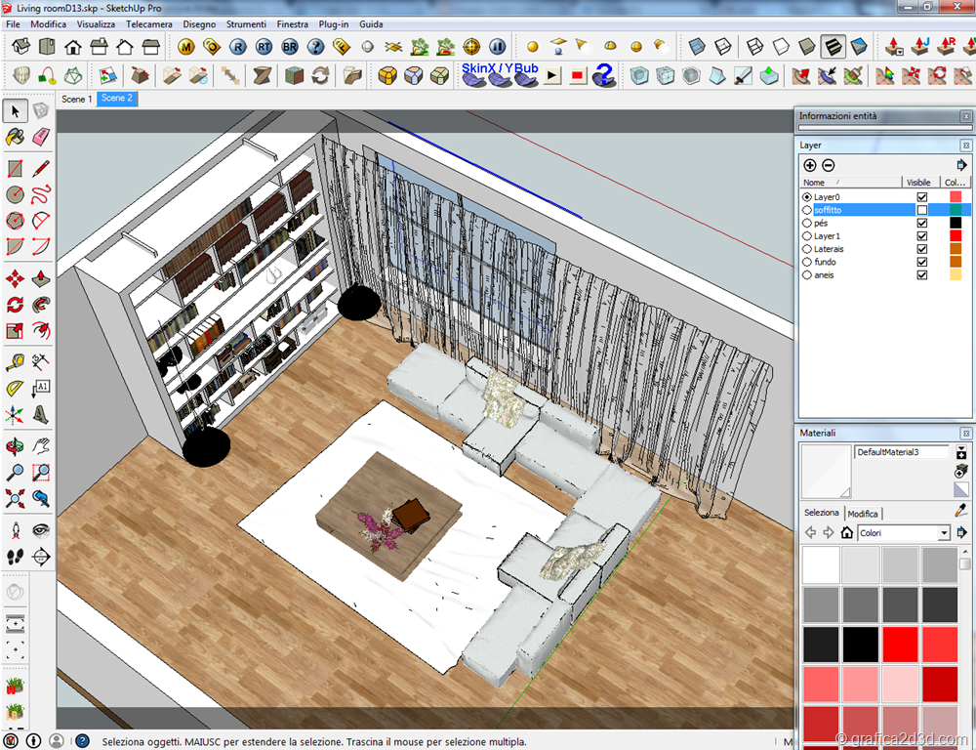This screenshot has width=976, height=750.
Task: Activate the Orbit tool
Action: tap(16, 446)
